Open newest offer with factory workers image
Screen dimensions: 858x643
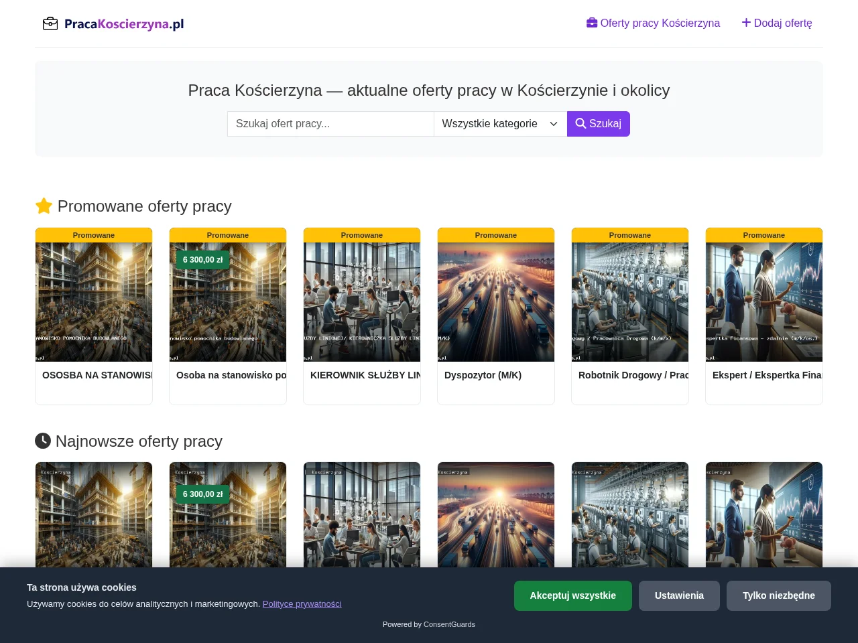tap(630, 515)
